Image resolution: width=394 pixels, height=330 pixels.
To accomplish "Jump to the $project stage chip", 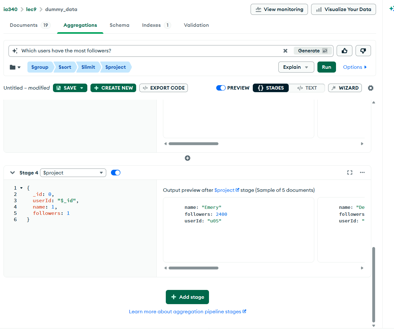I will [x=115, y=67].
